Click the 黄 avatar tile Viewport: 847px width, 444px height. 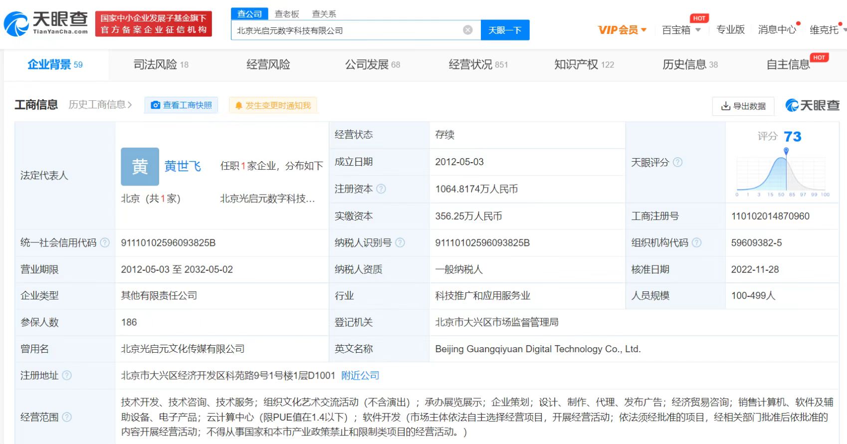140,167
